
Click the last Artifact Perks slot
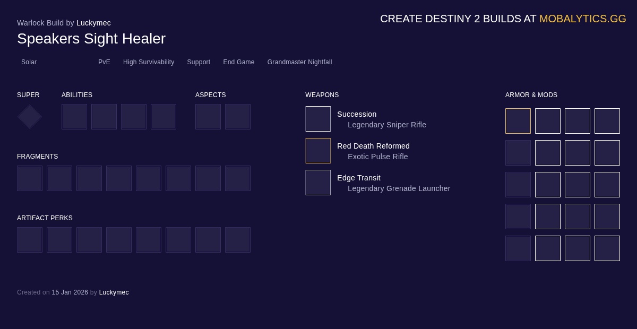click(238, 240)
